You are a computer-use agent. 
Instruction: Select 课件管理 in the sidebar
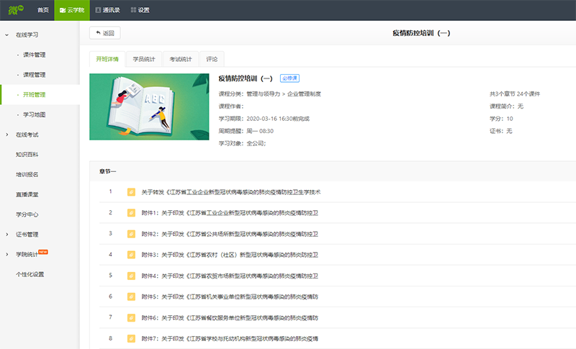point(35,55)
